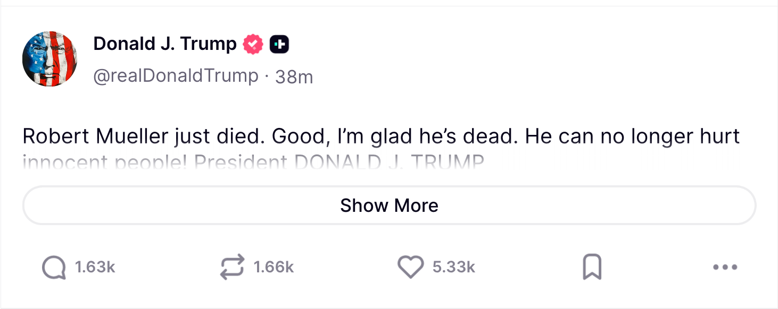Screen dimensions: 778x309
Task: Like the post with the heart icon
Action: (x=410, y=267)
